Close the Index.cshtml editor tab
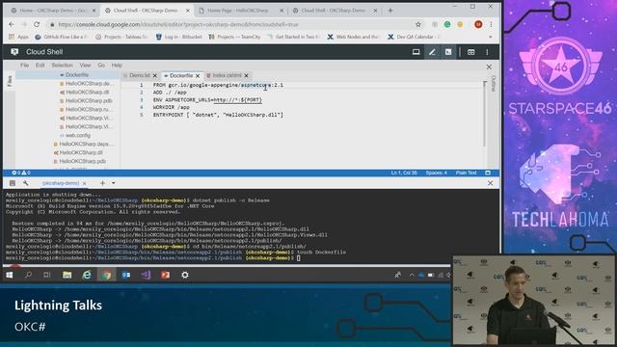 [247, 75]
